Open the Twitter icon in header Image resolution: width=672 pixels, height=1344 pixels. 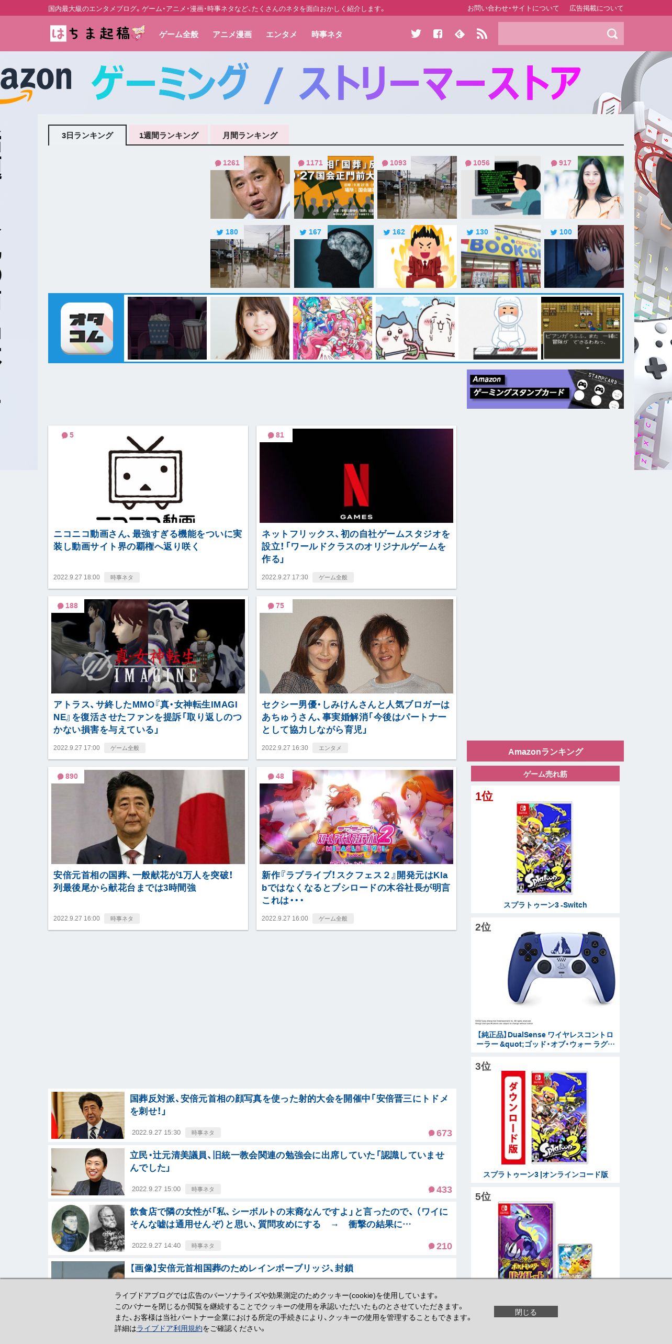(416, 34)
